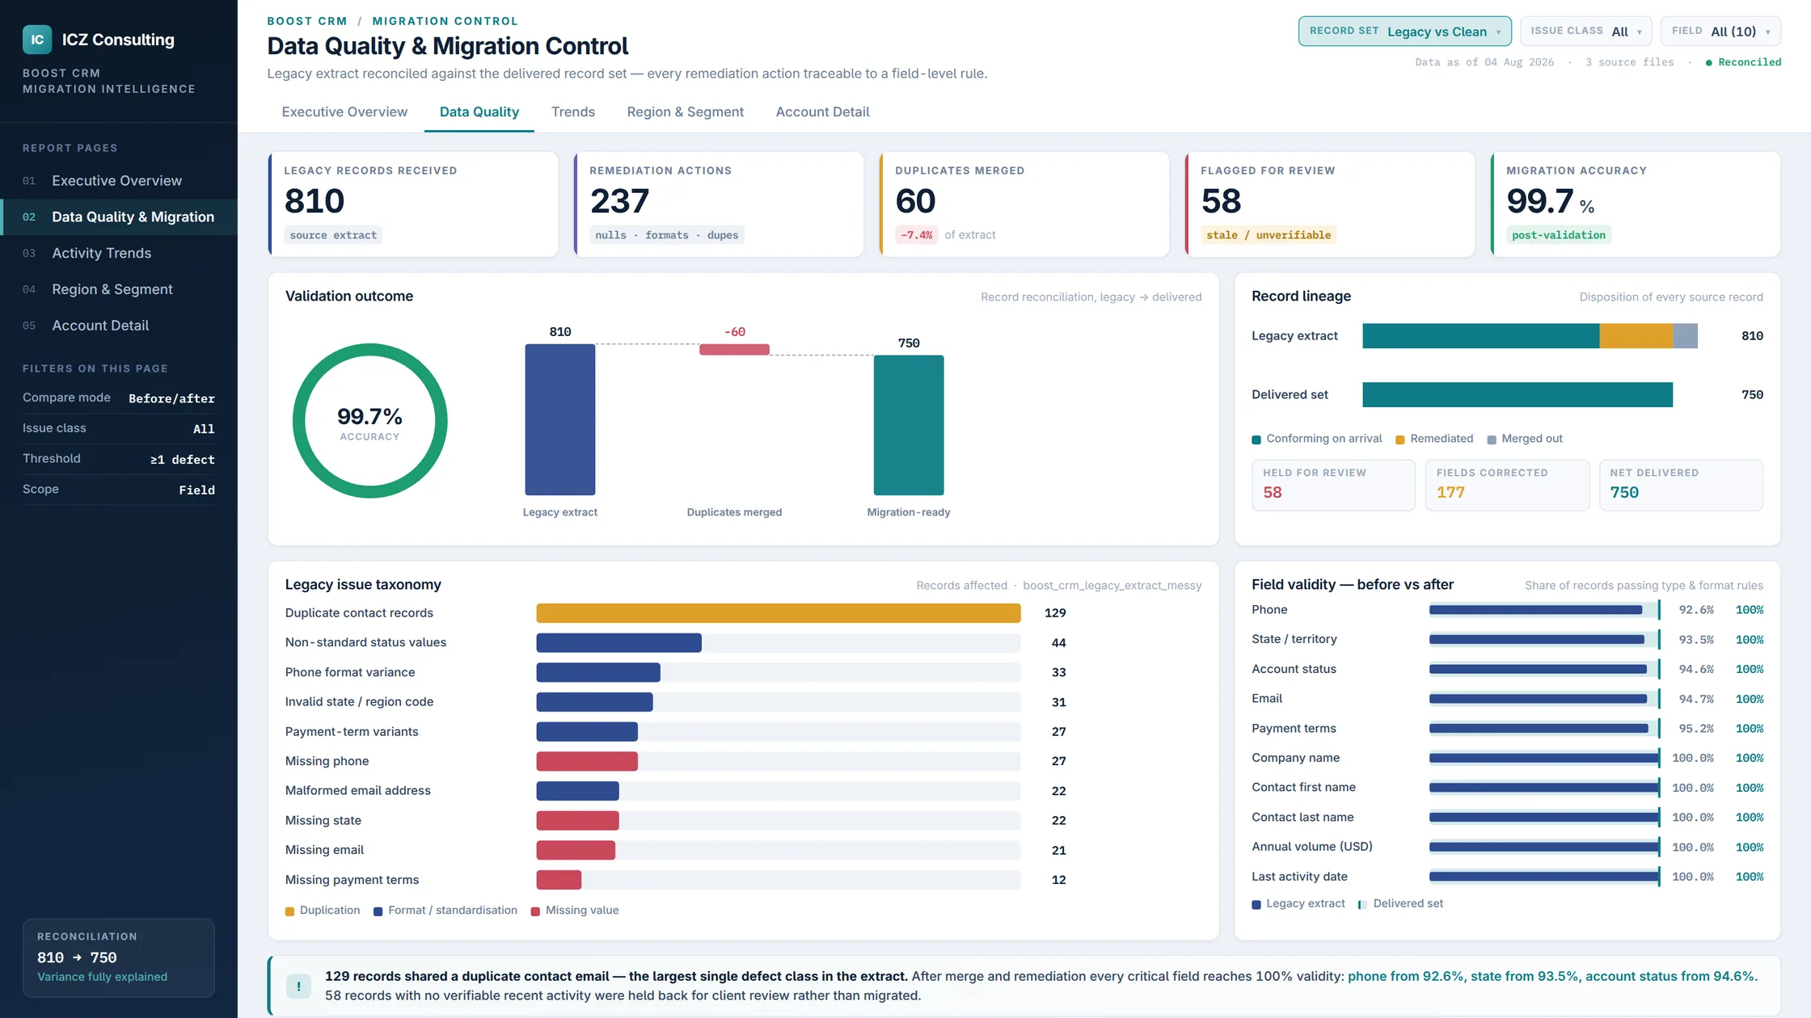Click '3 source files' text
Screen dimensions: 1811x1018
click(x=1629, y=62)
